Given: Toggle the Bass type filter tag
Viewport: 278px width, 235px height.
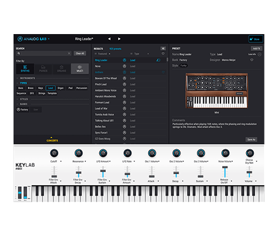Looking at the screenshot, I should [x=21, y=88].
